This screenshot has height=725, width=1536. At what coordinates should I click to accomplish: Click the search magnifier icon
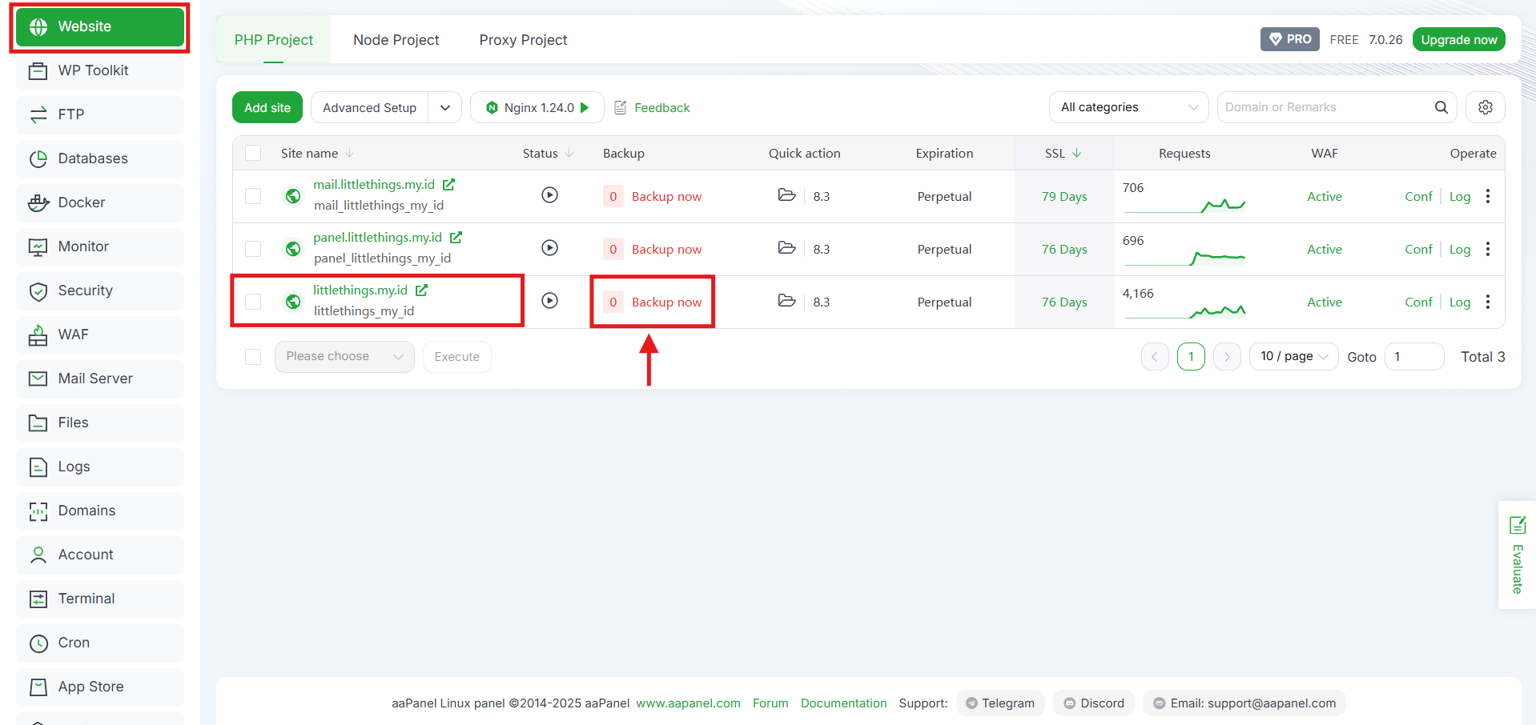pos(1442,107)
